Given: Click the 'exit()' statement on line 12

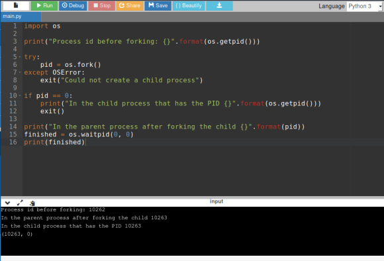Looking at the screenshot, I should 52,111.
